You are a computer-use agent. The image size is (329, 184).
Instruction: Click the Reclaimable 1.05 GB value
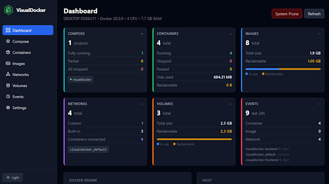314,61
